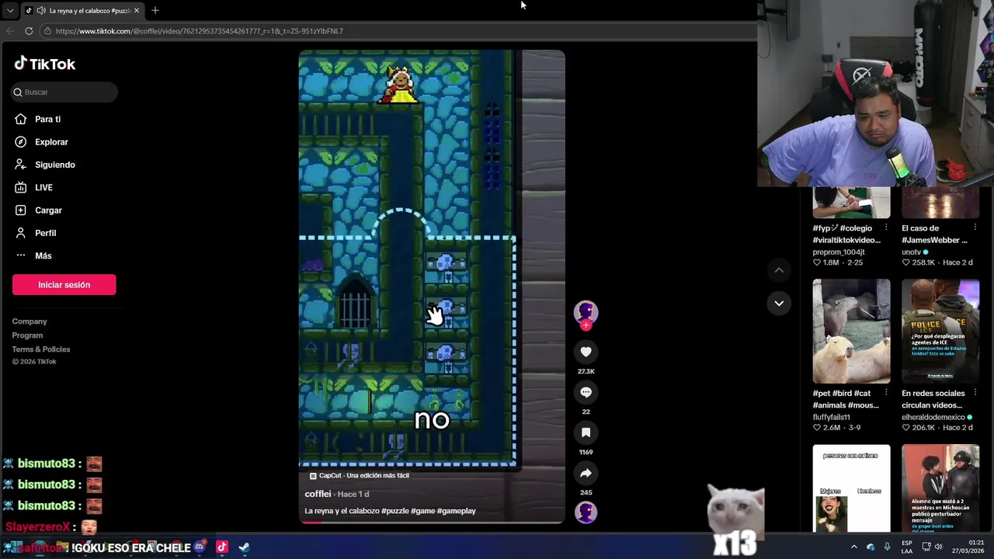Open the unotv profile
This screenshot has height=559, width=994.
pos(911,252)
